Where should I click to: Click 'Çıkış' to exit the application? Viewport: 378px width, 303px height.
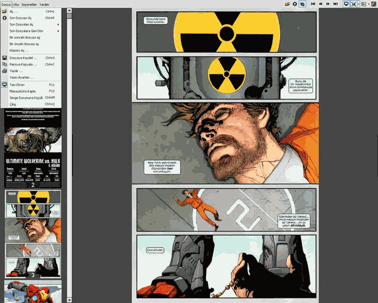click(x=31, y=104)
